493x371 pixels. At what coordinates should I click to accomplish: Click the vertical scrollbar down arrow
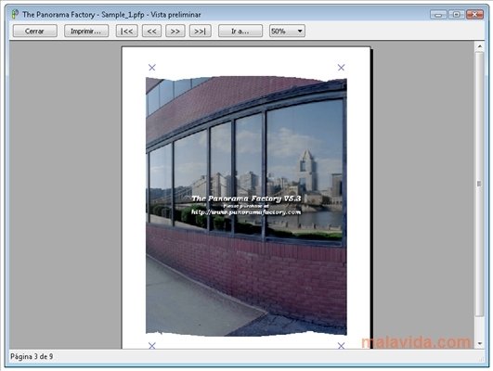pyautogui.click(x=479, y=343)
